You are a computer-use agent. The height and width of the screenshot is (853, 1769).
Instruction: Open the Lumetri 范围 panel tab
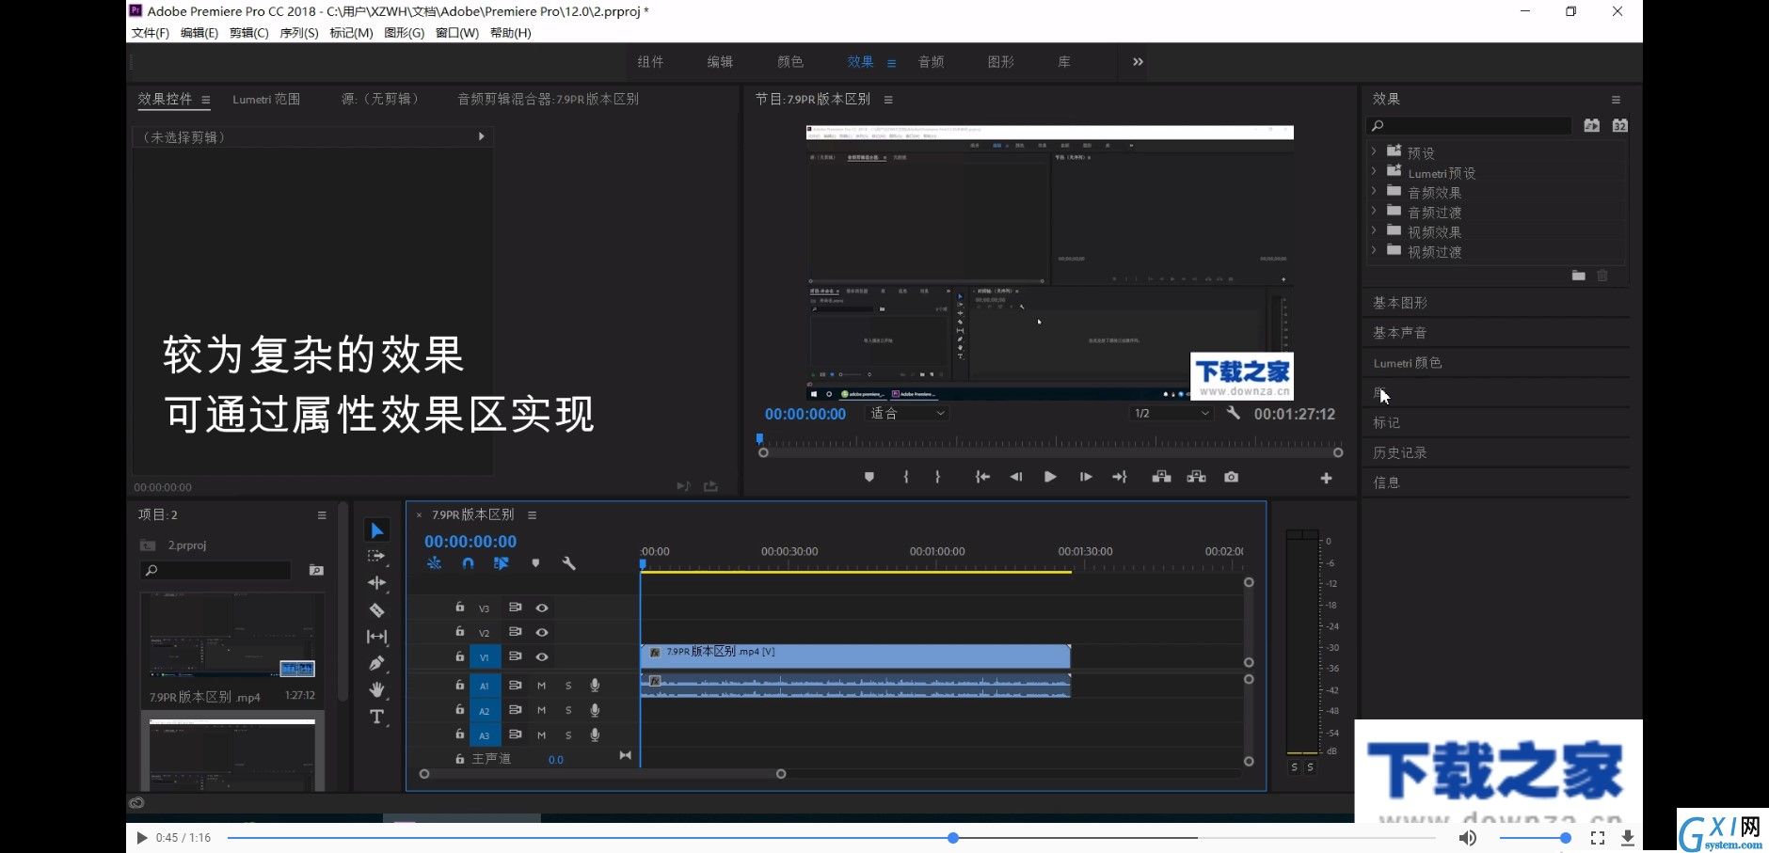pyautogui.click(x=266, y=99)
